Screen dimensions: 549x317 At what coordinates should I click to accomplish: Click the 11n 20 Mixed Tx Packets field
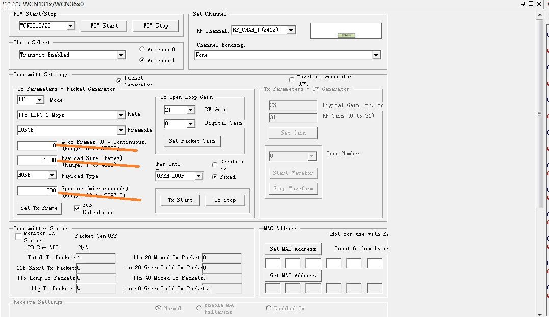[222, 258]
